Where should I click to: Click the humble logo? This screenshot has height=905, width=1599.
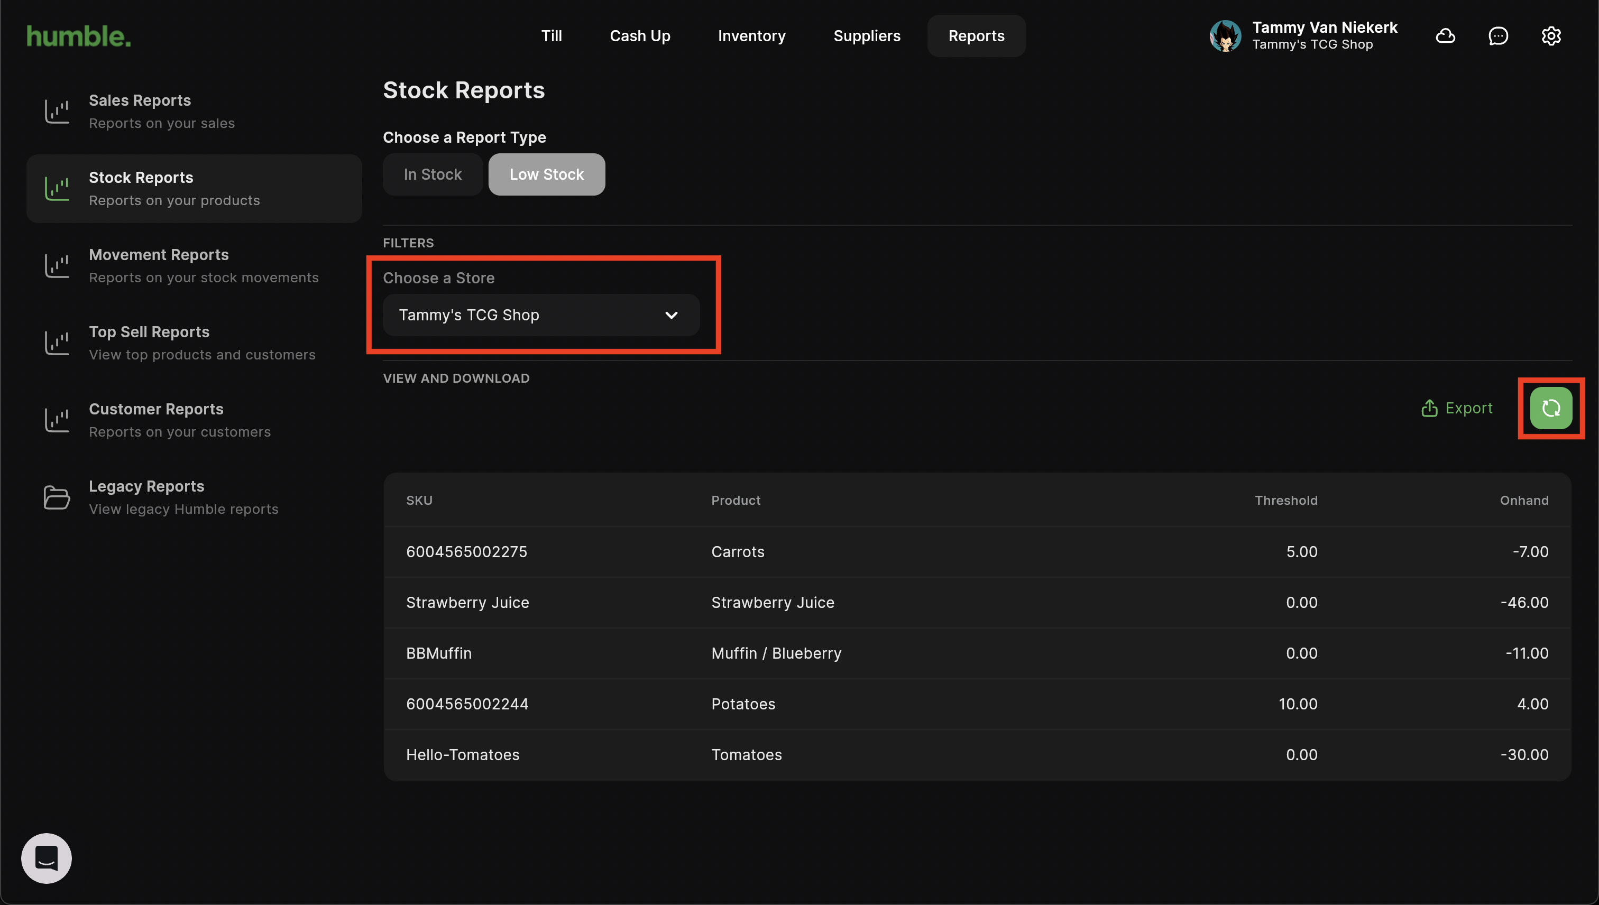[79, 36]
